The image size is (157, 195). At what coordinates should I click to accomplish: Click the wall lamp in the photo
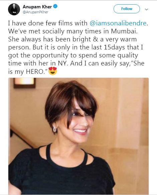(x=24, y=83)
